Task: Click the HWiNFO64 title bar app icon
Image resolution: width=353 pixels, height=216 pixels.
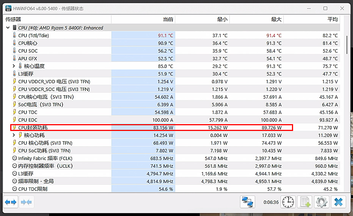Action: (x=8, y=8)
